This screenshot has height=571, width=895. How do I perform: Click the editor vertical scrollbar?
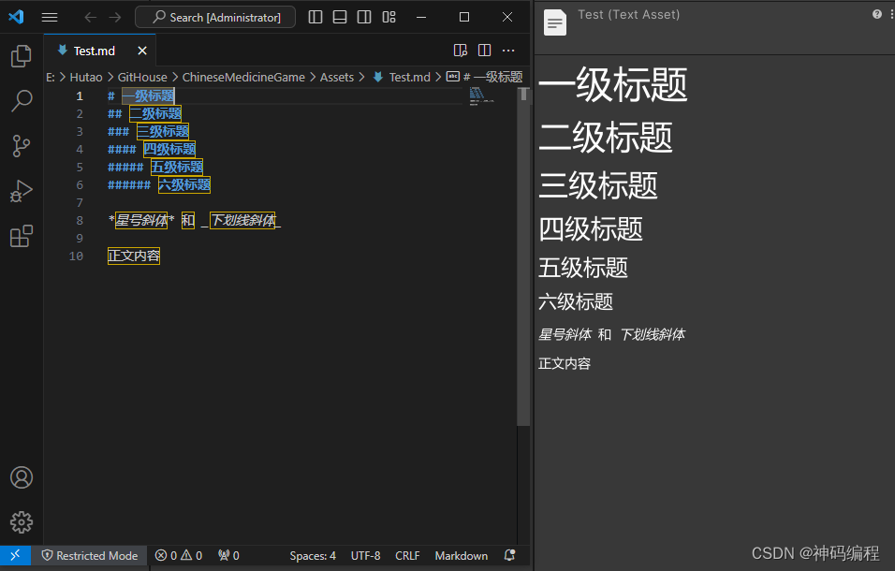[x=523, y=256]
